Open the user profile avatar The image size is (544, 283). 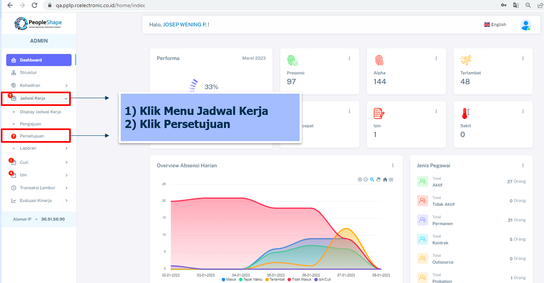[x=526, y=25]
